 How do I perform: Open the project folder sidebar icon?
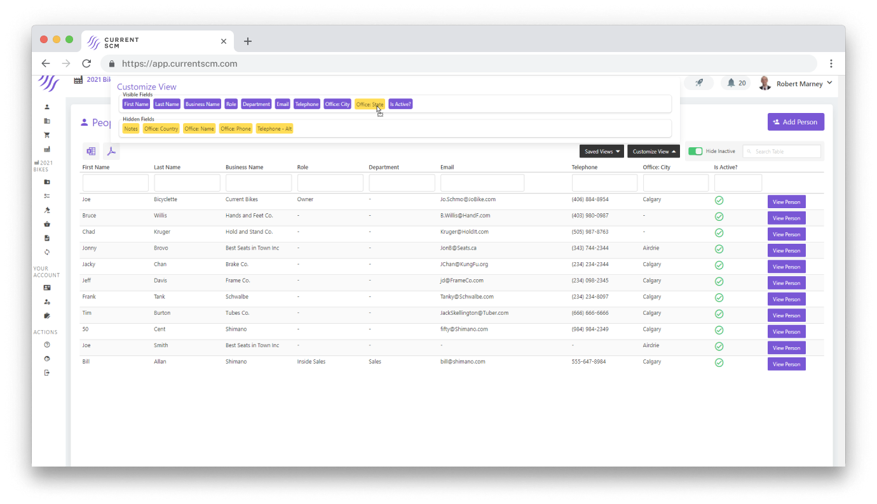click(x=47, y=182)
